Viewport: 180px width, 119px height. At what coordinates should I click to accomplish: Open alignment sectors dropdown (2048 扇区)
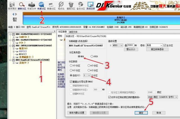pyautogui.click(x=163, y=97)
